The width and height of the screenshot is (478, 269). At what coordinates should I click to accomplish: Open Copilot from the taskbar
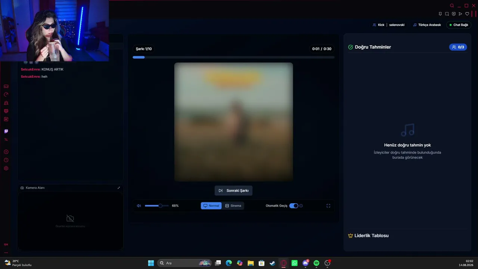click(240, 263)
